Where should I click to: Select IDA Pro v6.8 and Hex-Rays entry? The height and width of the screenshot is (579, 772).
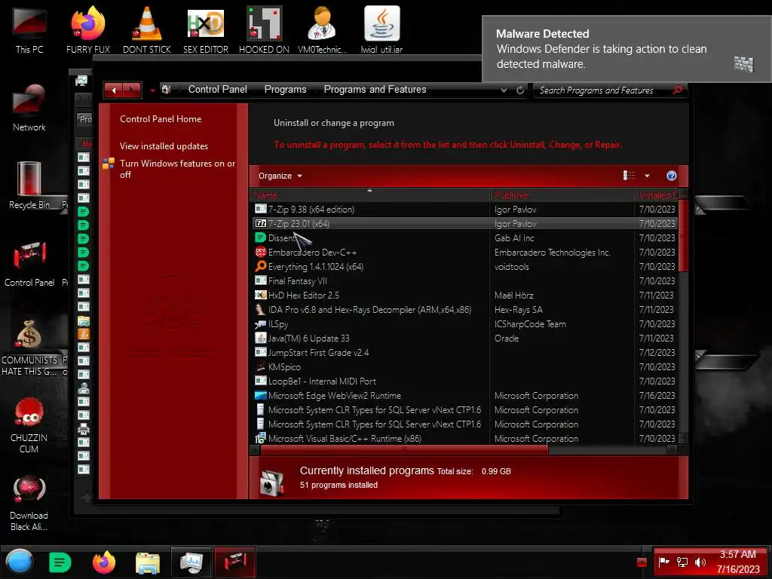coord(464,310)
